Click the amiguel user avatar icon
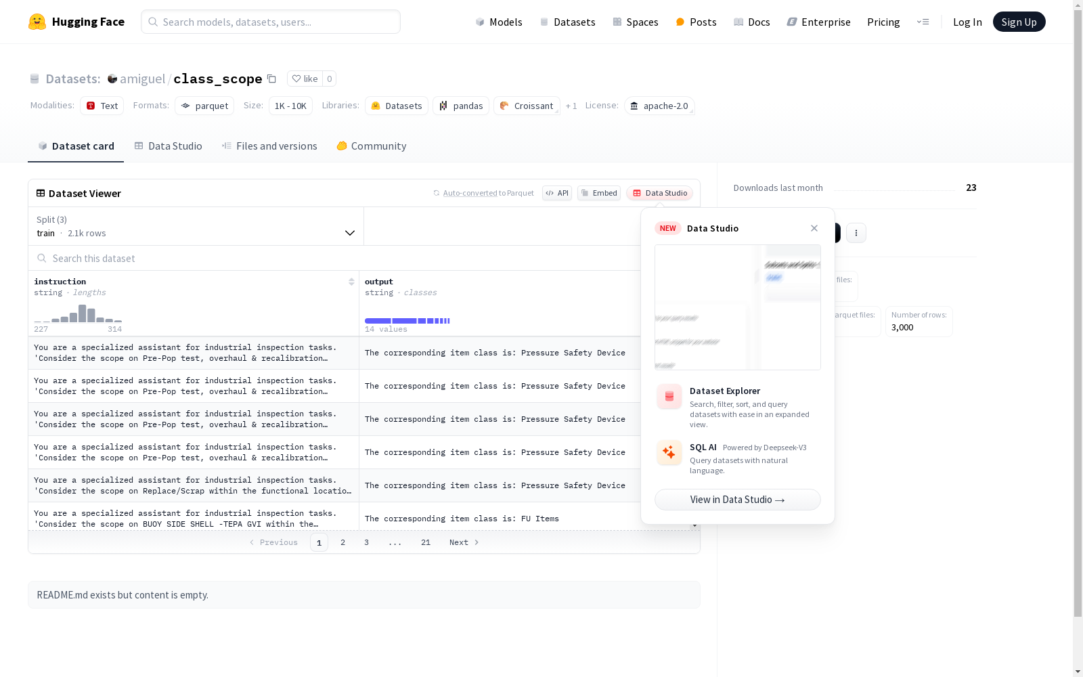The height and width of the screenshot is (677, 1083). click(x=112, y=79)
